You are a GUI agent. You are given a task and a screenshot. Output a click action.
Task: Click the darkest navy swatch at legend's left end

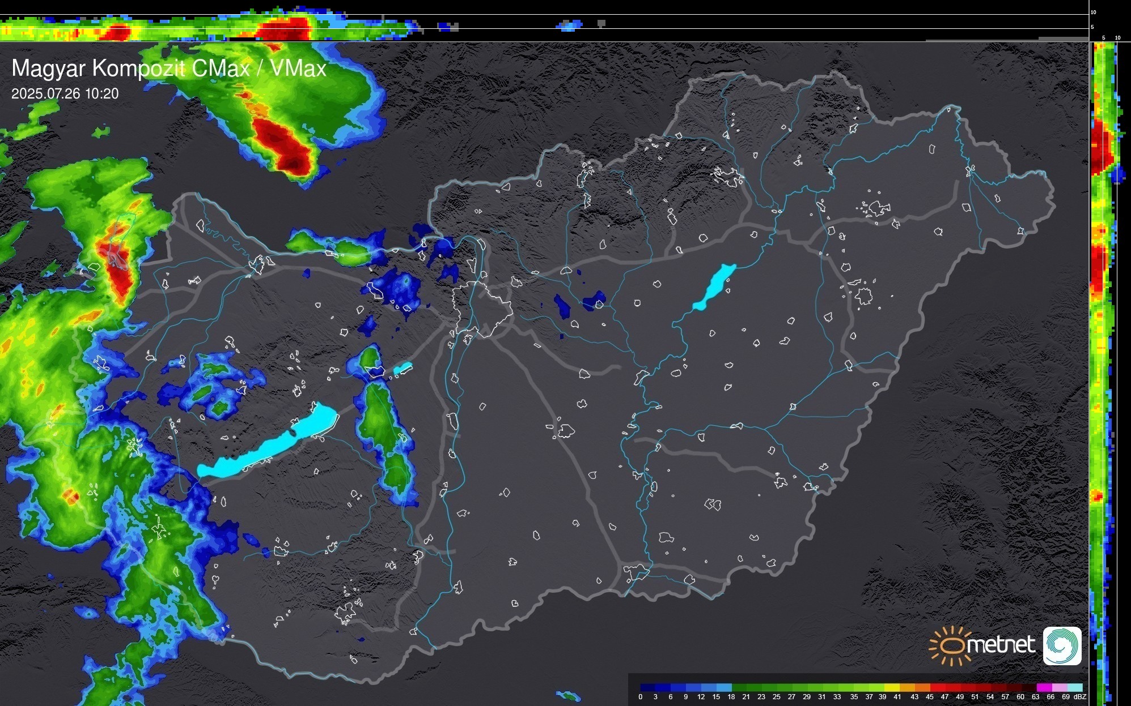click(648, 687)
